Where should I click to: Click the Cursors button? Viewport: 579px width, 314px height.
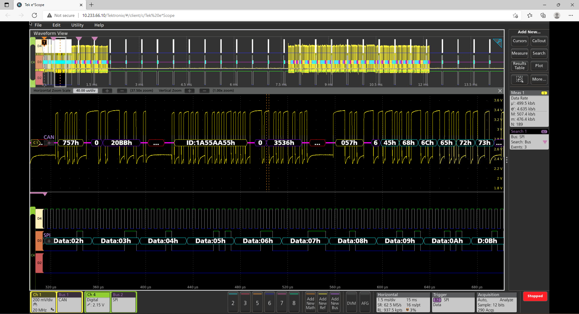pos(519,41)
